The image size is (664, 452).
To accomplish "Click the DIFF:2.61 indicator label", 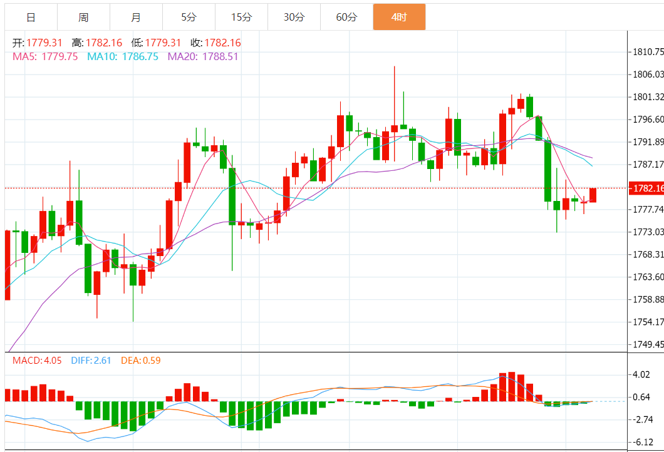I will [91, 361].
